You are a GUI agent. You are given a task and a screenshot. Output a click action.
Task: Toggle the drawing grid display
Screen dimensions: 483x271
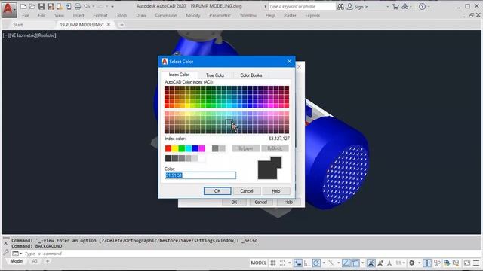pos(273,263)
